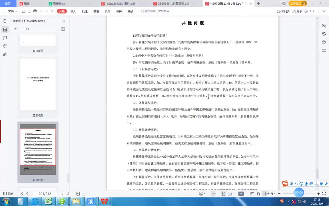Viewport: 329px width, 206px height.
Task: Select the page 202 thumbnail
Action: coord(38,84)
